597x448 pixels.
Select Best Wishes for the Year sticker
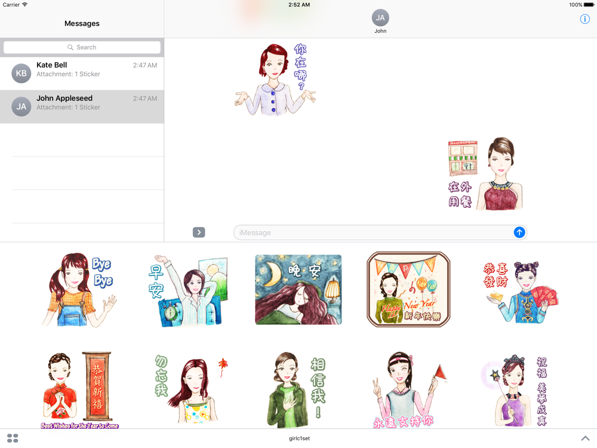[79, 391]
